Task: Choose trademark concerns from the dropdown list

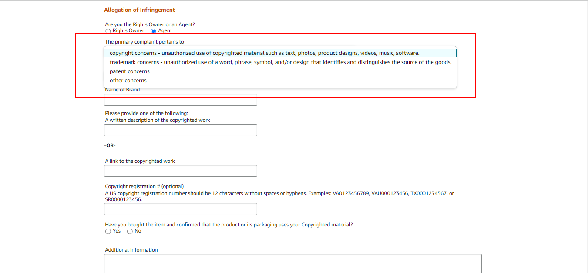Action: [280, 62]
